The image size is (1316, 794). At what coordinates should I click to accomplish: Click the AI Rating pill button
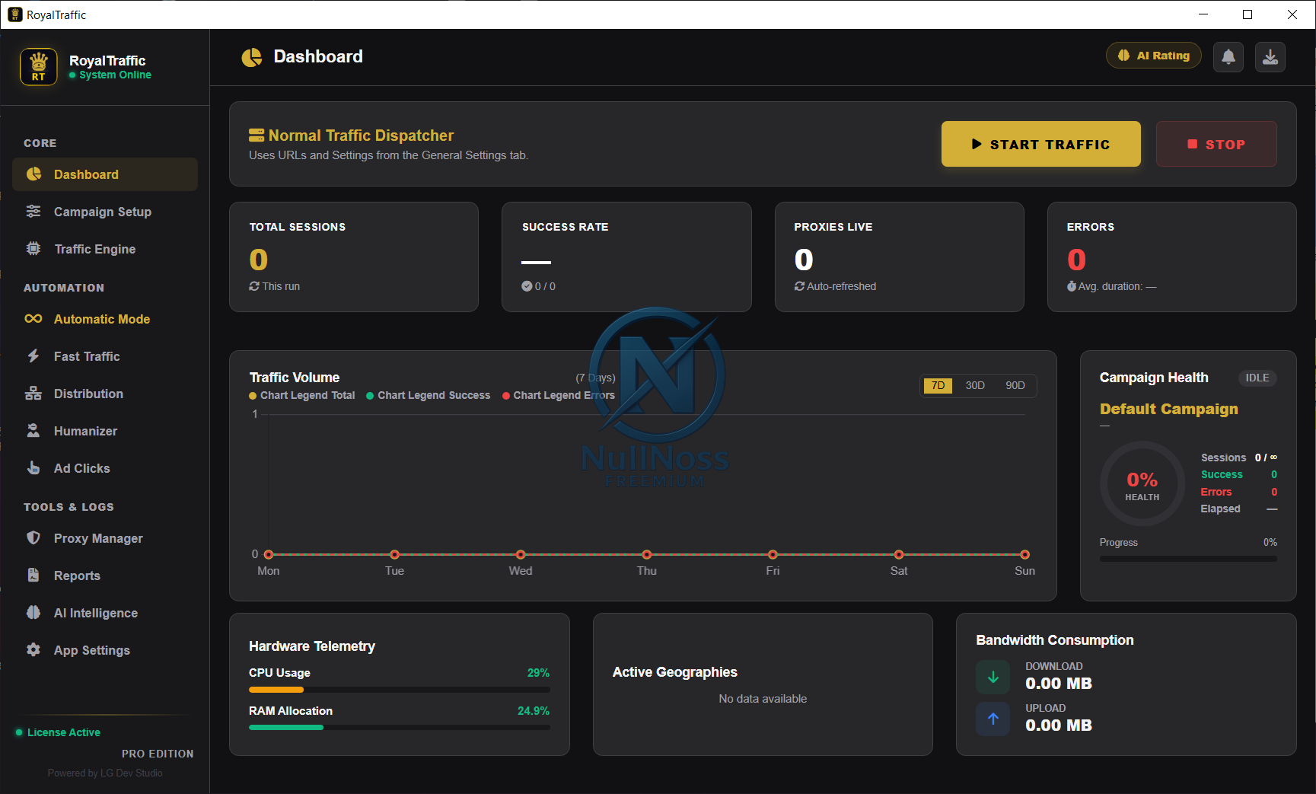click(x=1153, y=56)
